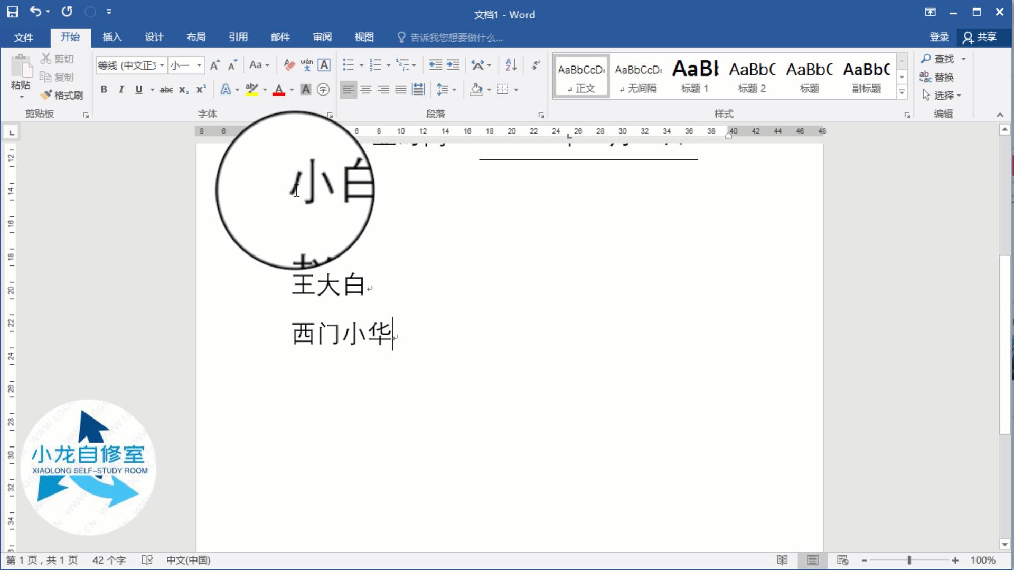Toggle bold on the selected text
1014x570 pixels.
tap(104, 90)
